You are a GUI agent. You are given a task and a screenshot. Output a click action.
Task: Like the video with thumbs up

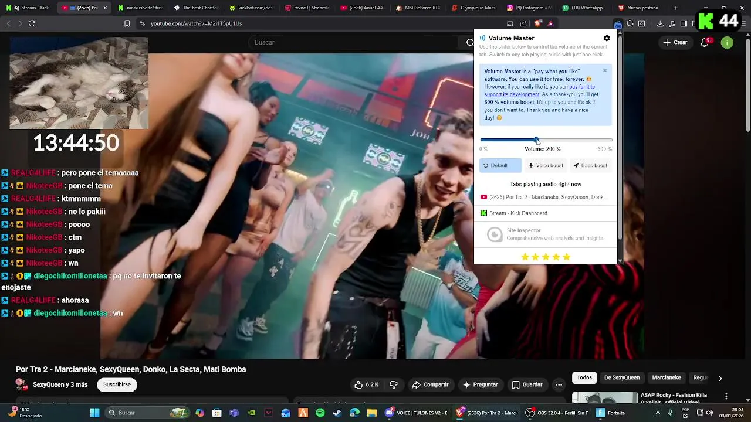point(366,384)
